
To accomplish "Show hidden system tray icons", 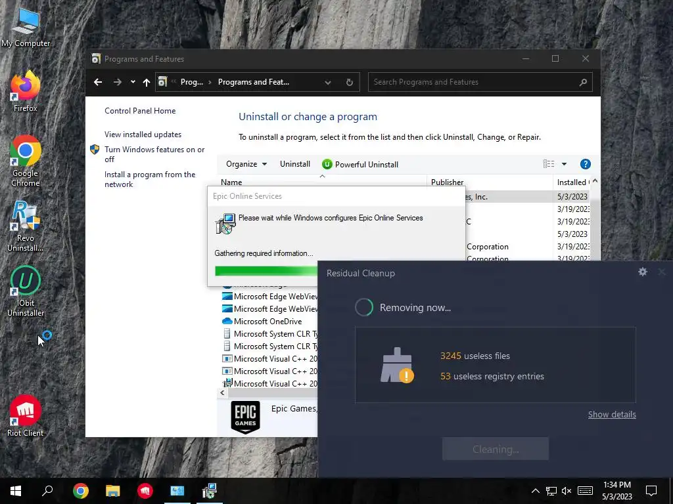I will tap(535, 491).
